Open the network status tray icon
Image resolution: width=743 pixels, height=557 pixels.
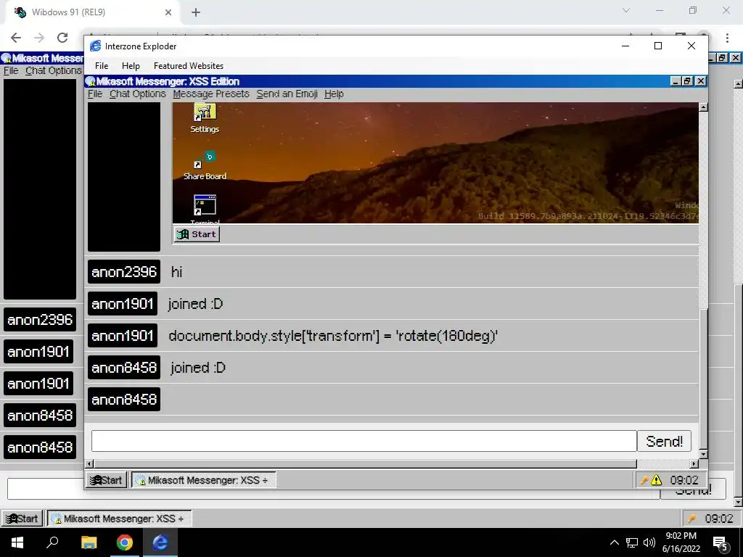(x=632, y=542)
